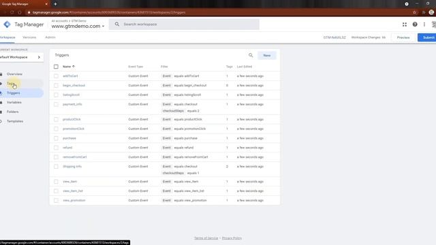Viewport: 436px width, 245px height.
Task: Click the Preview button
Action: click(x=403, y=37)
